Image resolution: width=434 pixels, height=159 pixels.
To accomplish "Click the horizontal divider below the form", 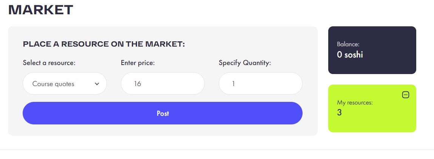I will click(x=217, y=150).
